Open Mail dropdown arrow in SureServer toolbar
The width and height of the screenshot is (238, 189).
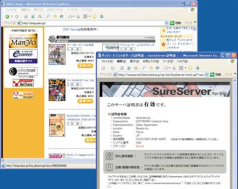(169, 68)
